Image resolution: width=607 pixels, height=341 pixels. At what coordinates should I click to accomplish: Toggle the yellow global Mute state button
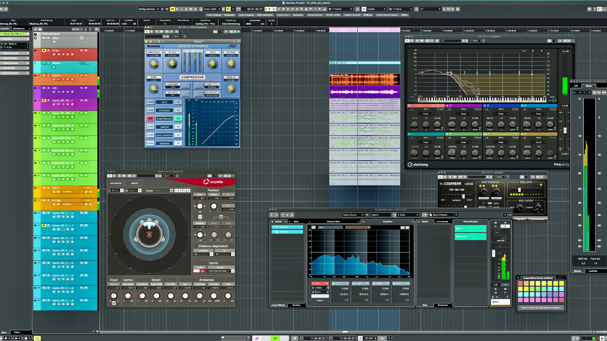click(172, 9)
